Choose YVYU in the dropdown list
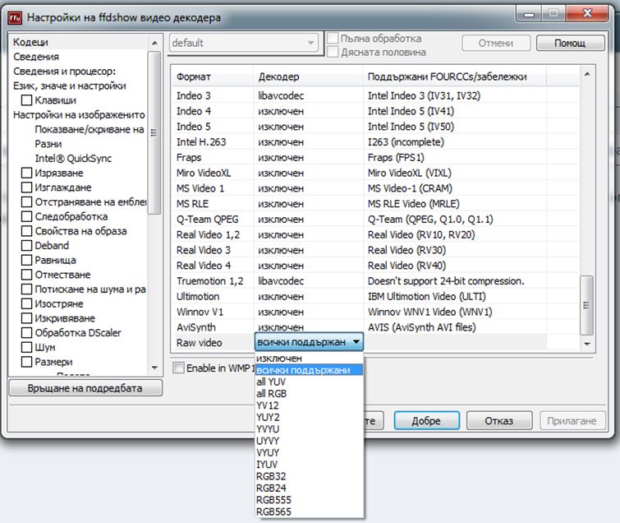The height and width of the screenshot is (523, 620). point(309,429)
